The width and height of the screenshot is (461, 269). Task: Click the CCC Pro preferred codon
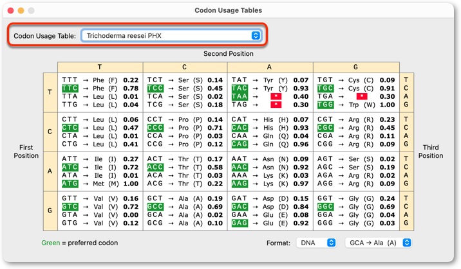pyautogui.click(x=155, y=128)
